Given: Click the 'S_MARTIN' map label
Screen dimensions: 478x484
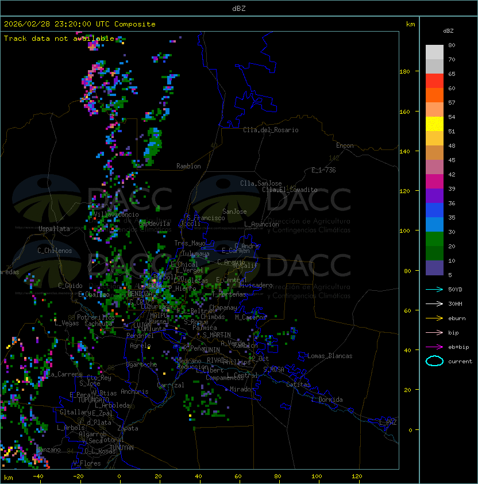Looking at the screenshot, I should (x=217, y=335).
